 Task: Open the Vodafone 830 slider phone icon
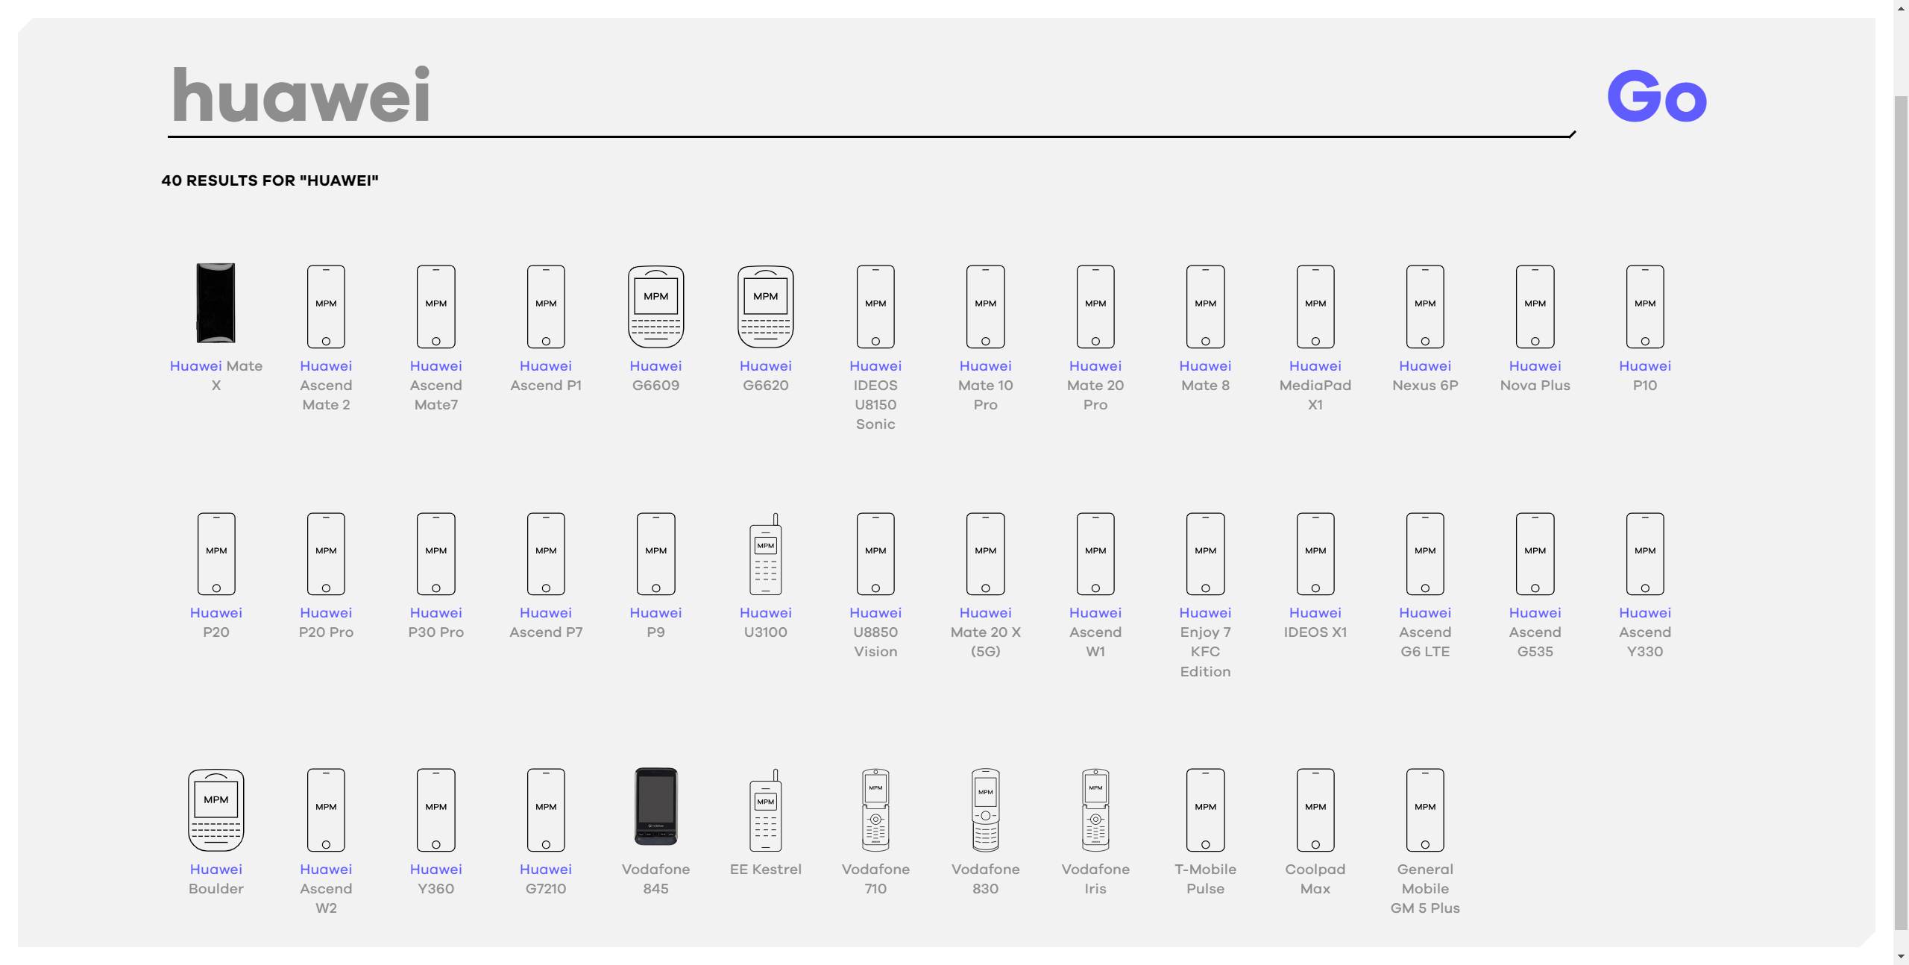pyautogui.click(x=985, y=810)
